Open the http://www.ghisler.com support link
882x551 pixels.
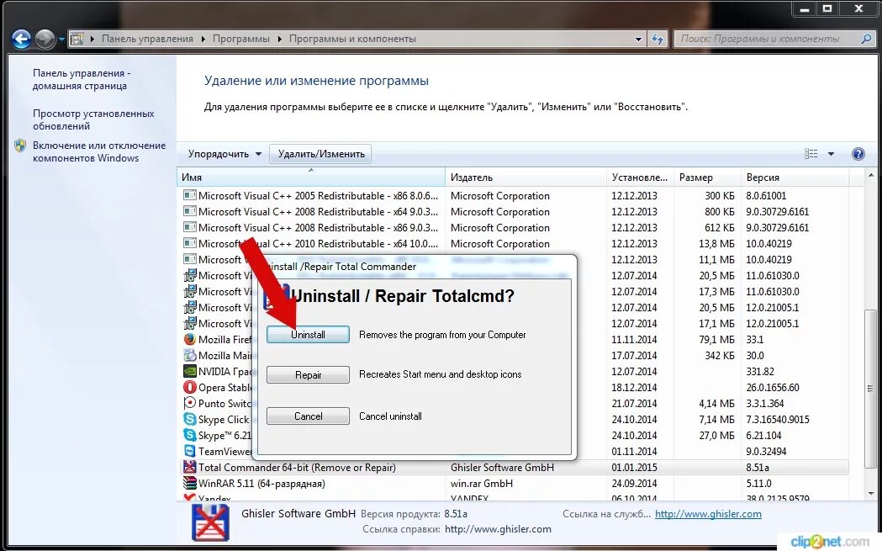coord(708,514)
